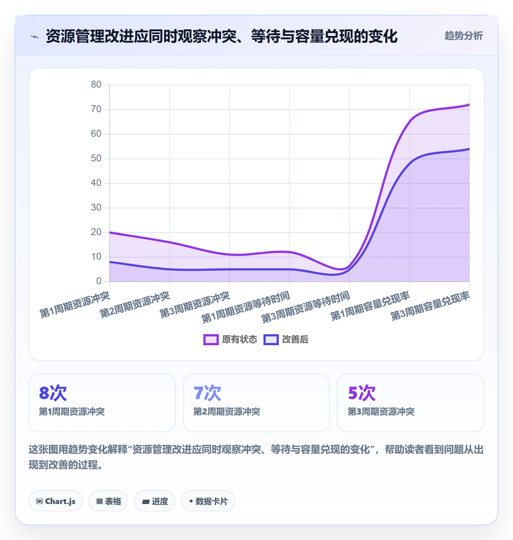Click the 趋势分析 label in the header
Image resolution: width=513 pixels, height=540 pixels.
464,36
